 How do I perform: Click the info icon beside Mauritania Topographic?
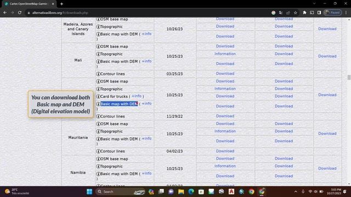[x=98, y=131]
